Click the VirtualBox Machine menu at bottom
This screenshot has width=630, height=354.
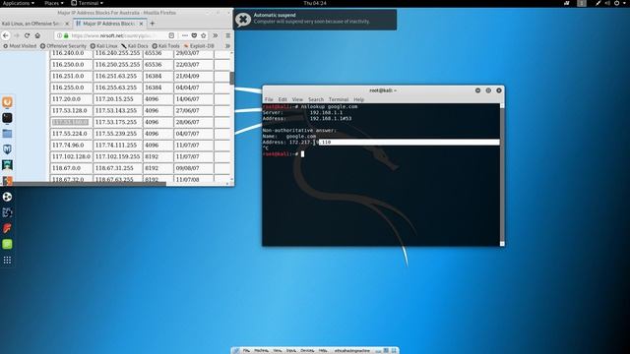point(261,350)
